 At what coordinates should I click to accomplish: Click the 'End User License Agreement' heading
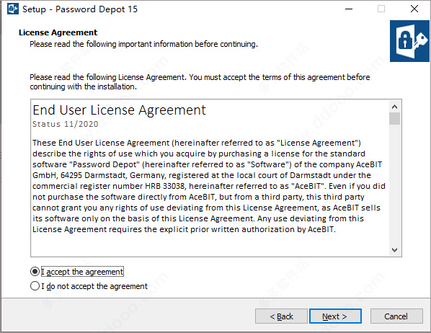(x=119, y=110)
